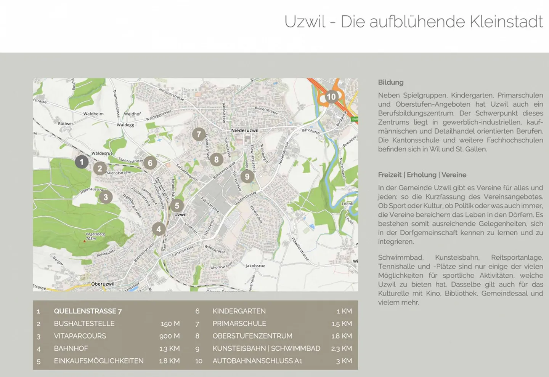
Task: Select the Einkaufsmöglichkeiten legend row
Action: (99, 361)
